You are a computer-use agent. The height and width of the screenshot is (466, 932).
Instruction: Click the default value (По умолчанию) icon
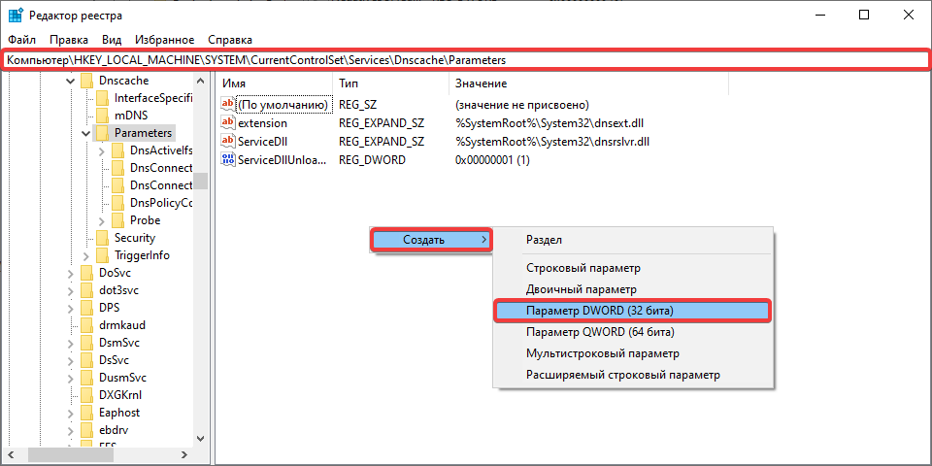pos(228,105)
